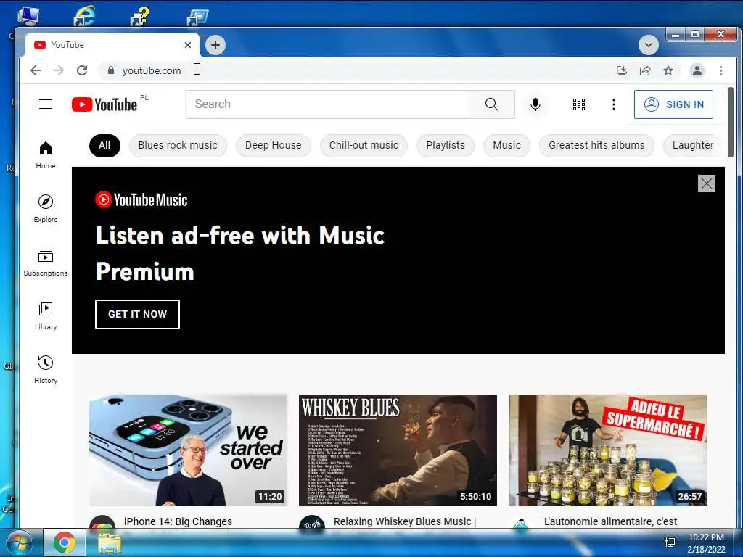Viewport: 743px width, 557px height.
Task: Open the Adieu le Supermarché video thumbnail
Action: (x=608, y=450)
